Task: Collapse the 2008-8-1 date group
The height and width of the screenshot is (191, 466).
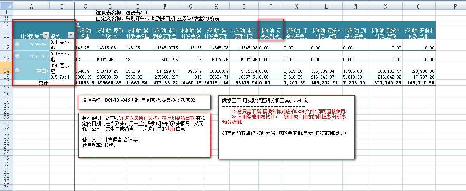Action: point(17,56)
